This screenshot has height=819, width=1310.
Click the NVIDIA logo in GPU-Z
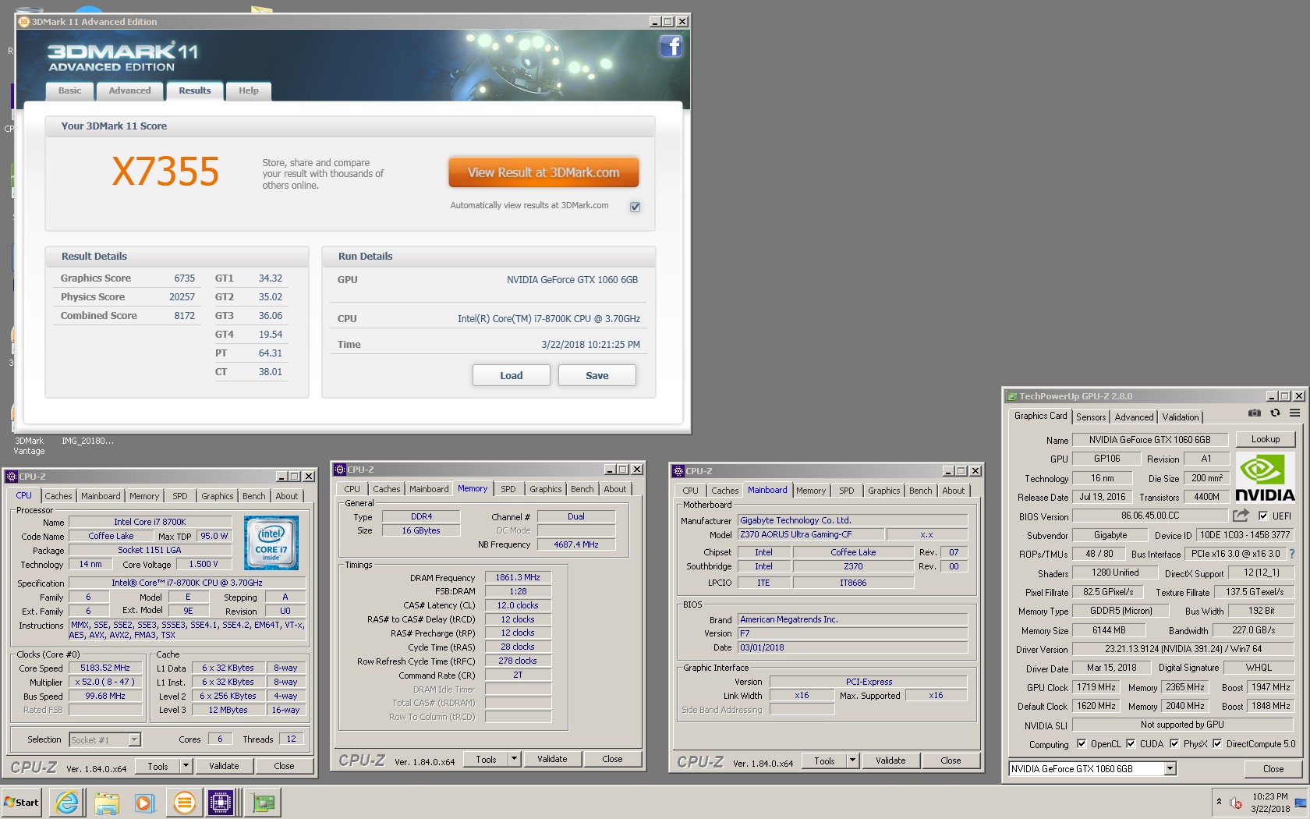coord(1265,478)
